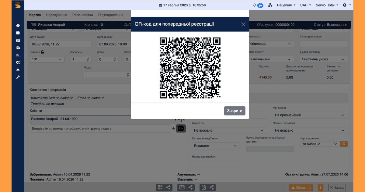365x192 pixels.
Task: Click the balance value 4140,00
Action: (266, 77)
